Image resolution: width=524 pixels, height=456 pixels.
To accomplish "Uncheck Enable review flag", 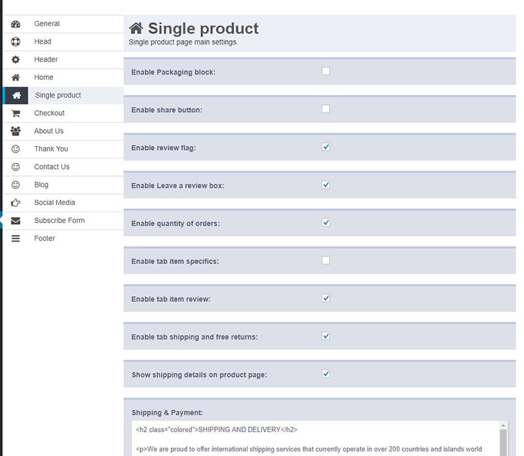I will pos(326,147).
